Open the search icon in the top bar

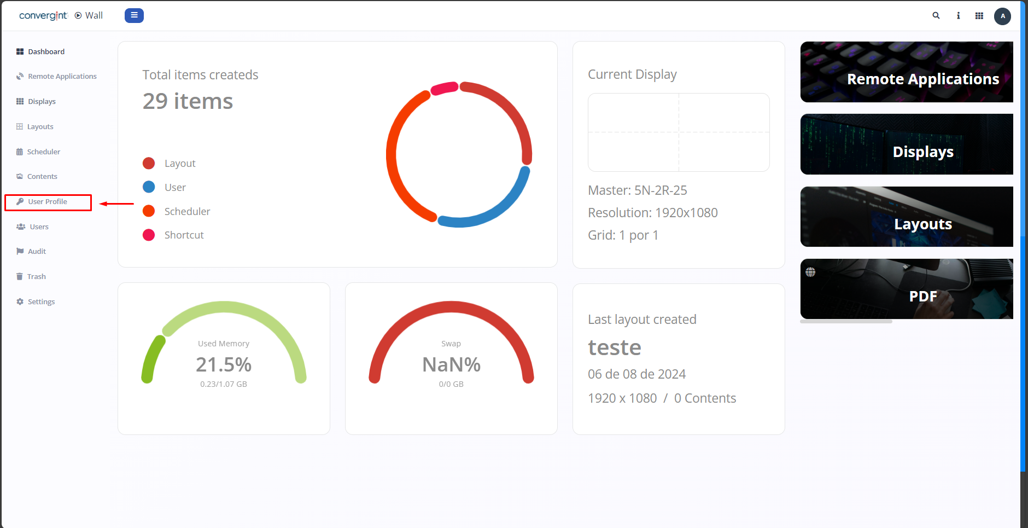pyautogui.click(x=936, y=15)
